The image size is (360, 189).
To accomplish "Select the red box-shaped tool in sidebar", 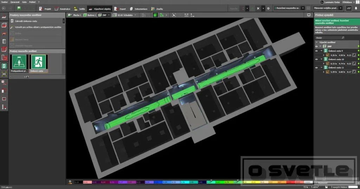I will point(4,49).
